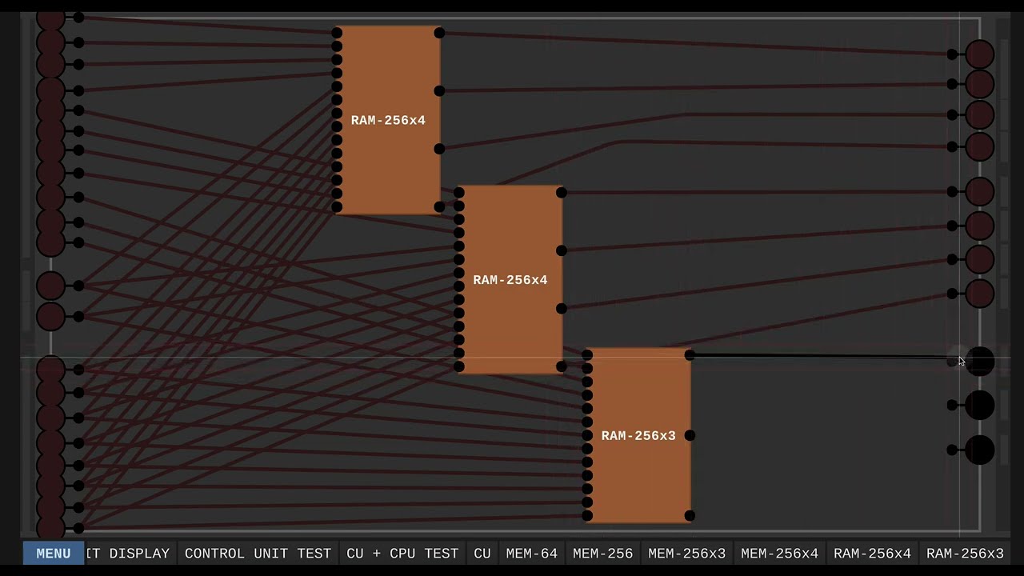This screenshot has width=1024, height=576.
Task: Click the topmost input pin of the RAM-256x3 chip
Action: pyautogui.click(x=587, y=354)
